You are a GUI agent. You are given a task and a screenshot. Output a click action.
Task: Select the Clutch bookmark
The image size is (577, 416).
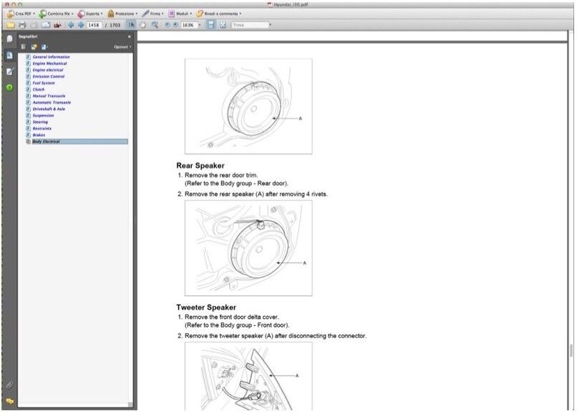[38, 89]
